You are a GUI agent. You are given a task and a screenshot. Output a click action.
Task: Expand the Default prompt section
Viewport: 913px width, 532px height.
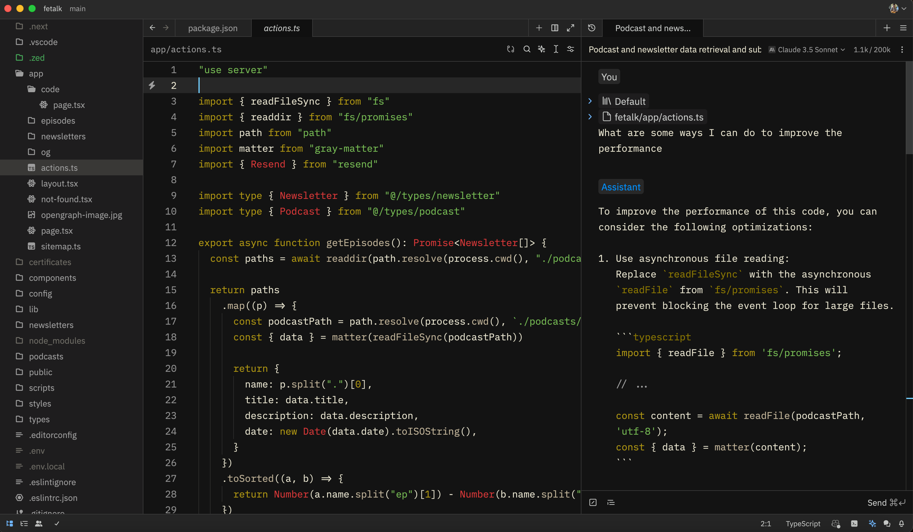(590, 101)
